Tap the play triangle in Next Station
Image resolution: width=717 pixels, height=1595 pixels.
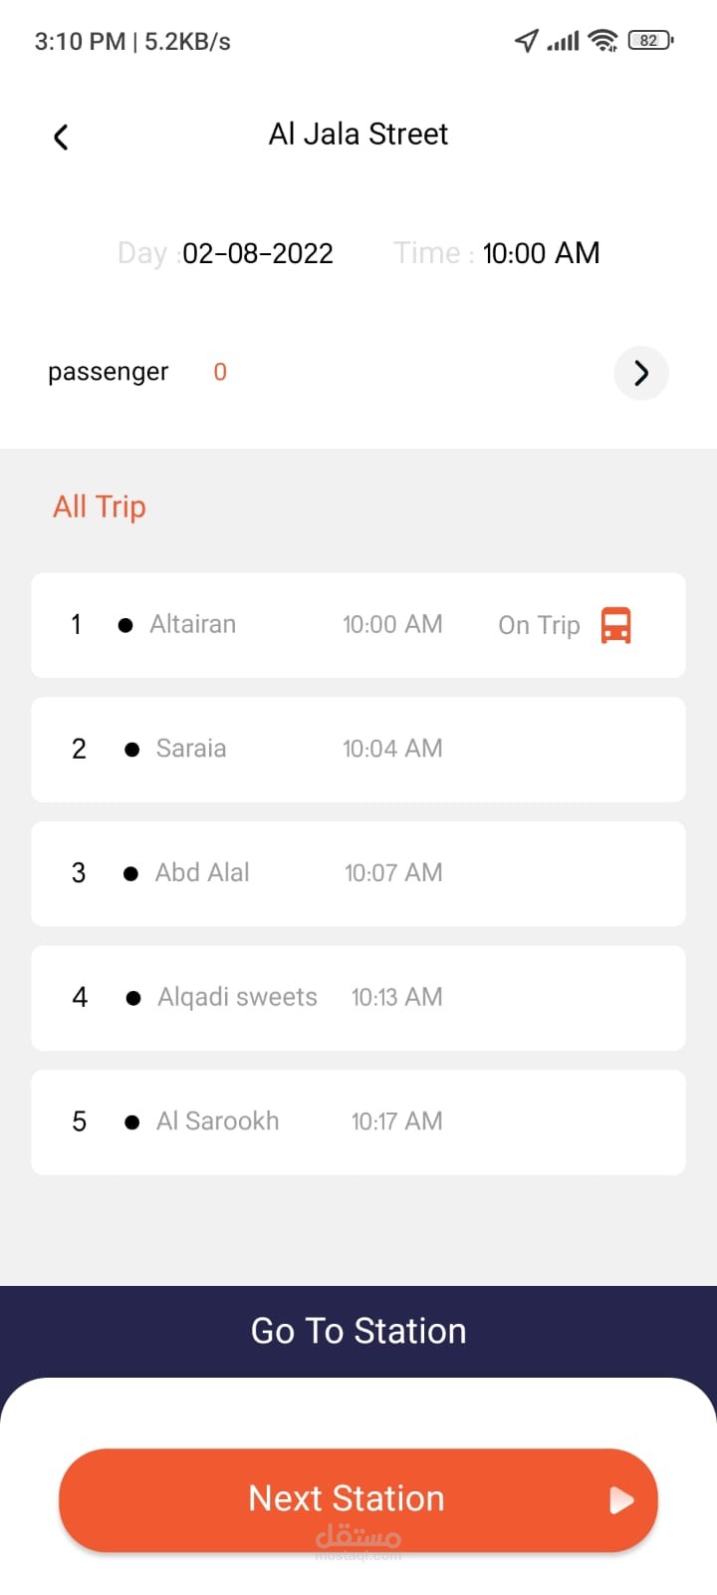pyautogui.click(x=621, y=1500)
